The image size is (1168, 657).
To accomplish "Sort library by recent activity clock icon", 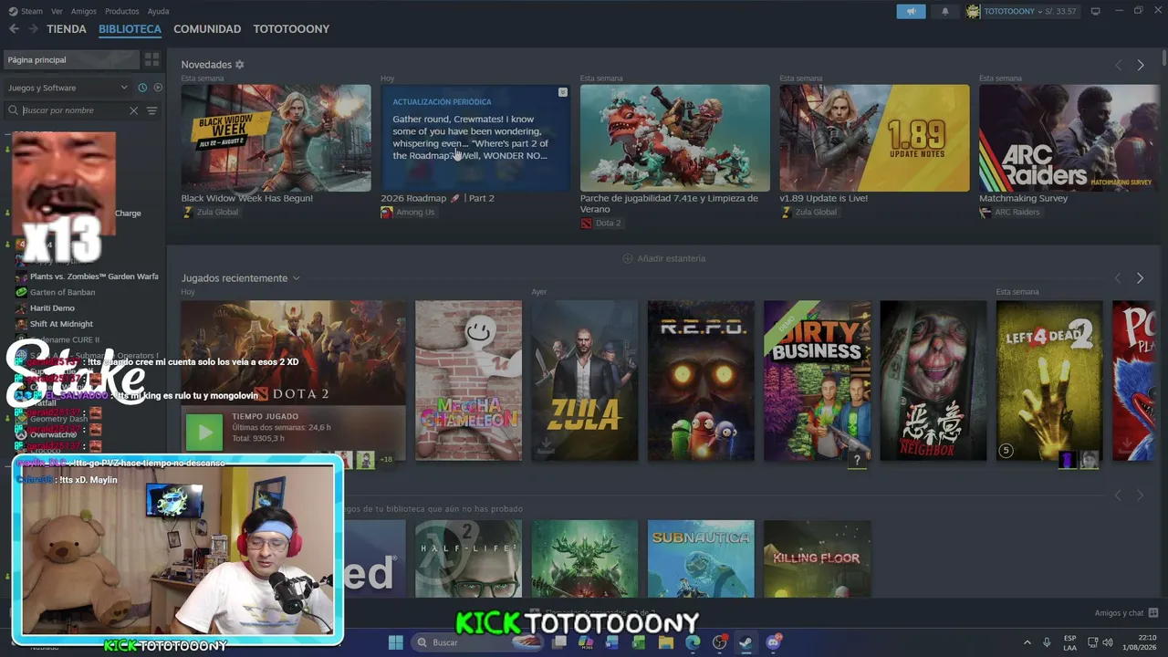I will click(142, 88).
